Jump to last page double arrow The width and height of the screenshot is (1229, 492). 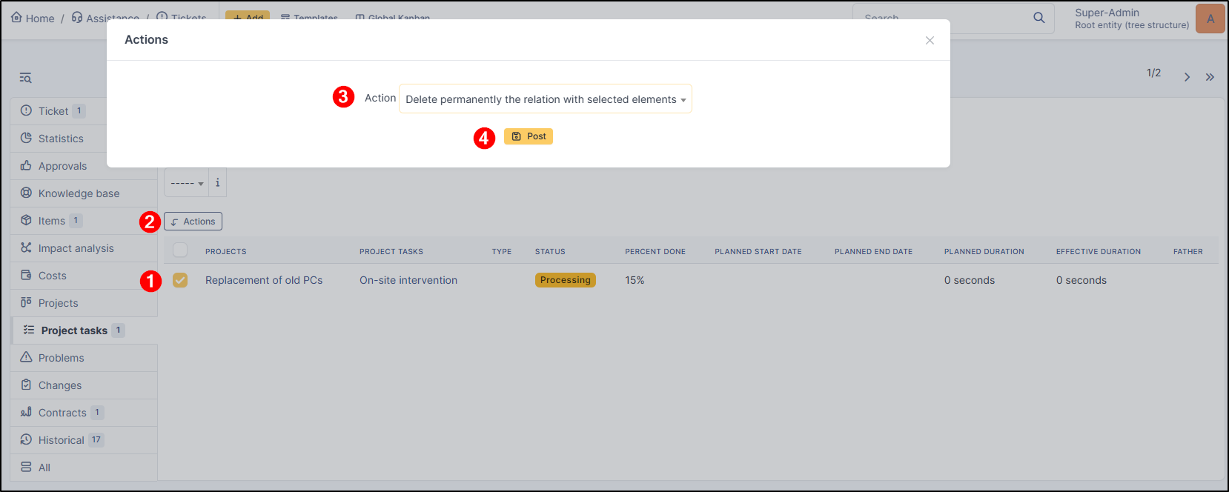1210,77
